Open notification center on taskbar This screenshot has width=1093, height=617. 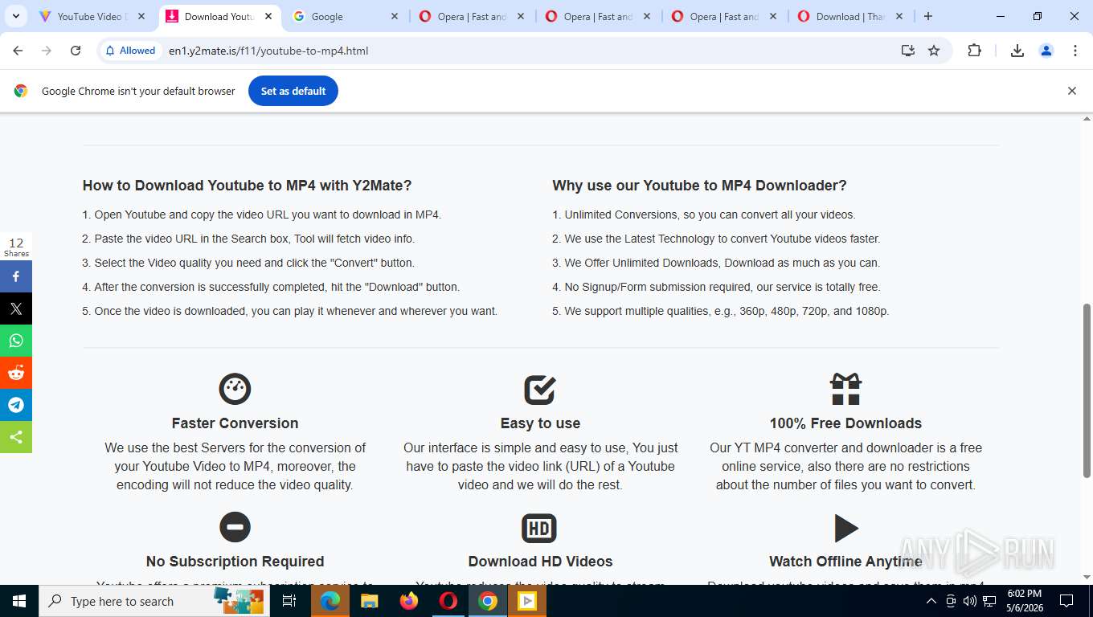click(x=1066, y=601)
